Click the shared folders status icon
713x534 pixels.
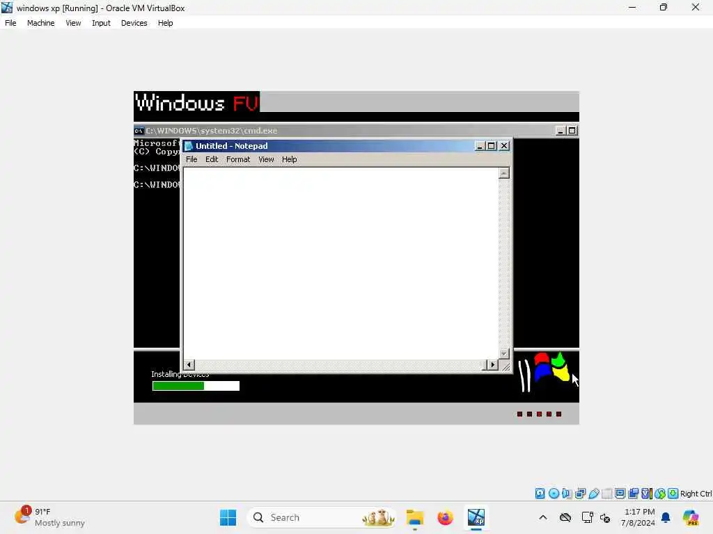pos(606,494)
